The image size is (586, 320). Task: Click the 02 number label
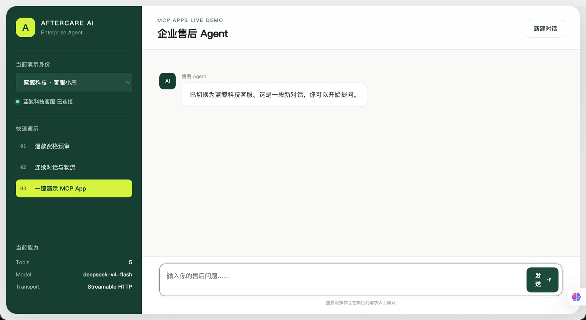(23, 167)
